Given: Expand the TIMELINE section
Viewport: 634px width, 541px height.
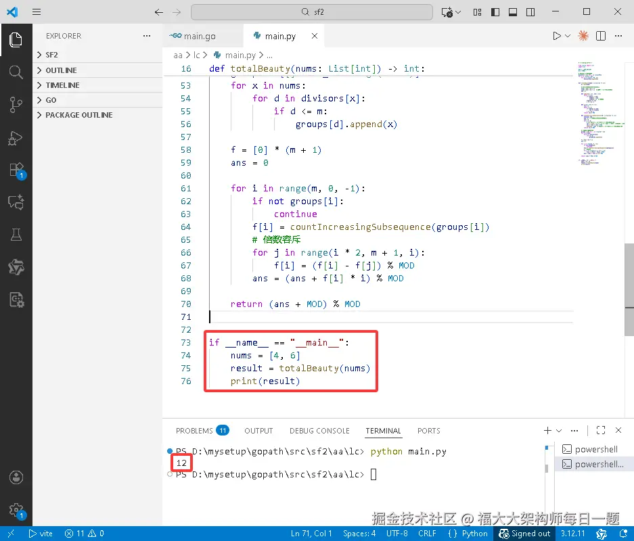Looking at the screenshot, I should click(x=97, y=85).
